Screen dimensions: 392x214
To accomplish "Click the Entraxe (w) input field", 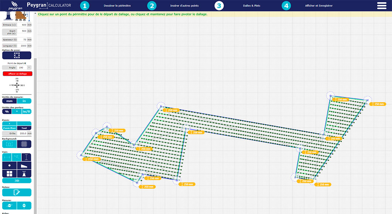I will click(x=22, y=25).
